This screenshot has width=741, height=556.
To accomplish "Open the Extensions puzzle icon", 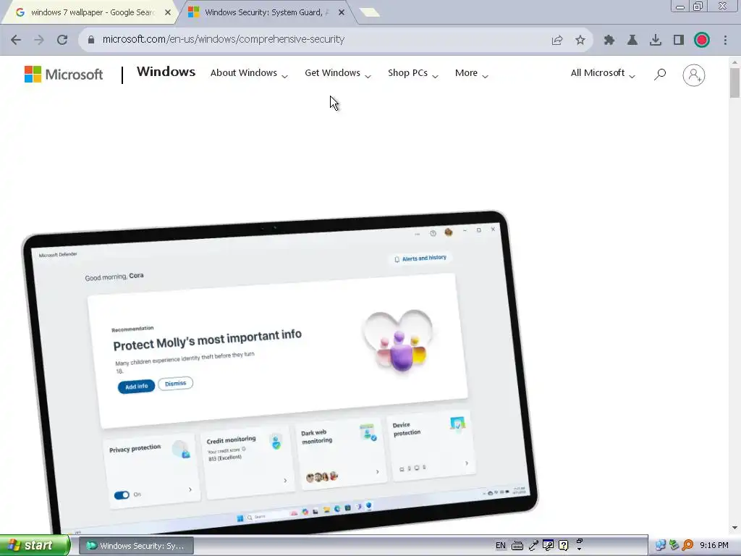I will 609,41.
